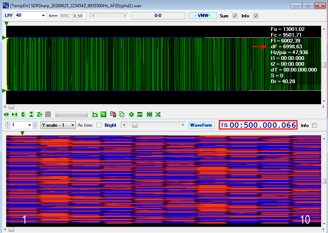Click left arrow of the Bright slider

124,125
